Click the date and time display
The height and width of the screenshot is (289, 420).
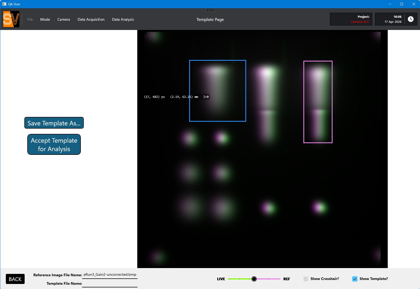click(x=393, y=19)
